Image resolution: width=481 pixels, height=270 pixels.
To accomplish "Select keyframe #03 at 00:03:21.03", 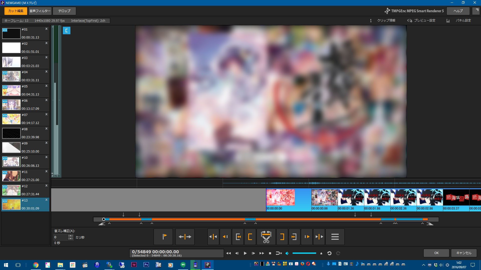I will coord(25,62).
